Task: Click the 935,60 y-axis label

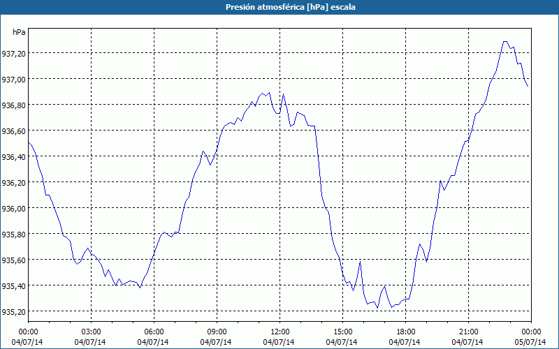Action: [x=13, y=260]
